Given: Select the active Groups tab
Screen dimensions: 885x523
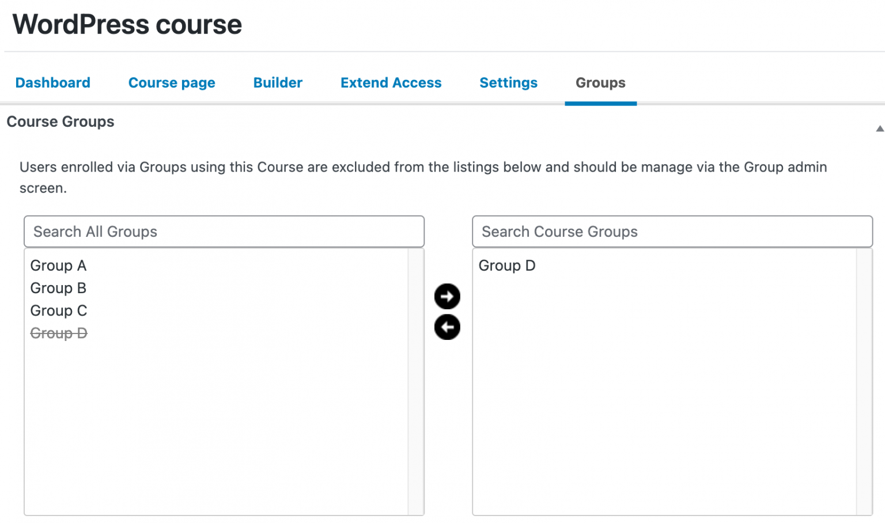Looking at the screenshot, I should pyautogui.click(x=600, y=83).
